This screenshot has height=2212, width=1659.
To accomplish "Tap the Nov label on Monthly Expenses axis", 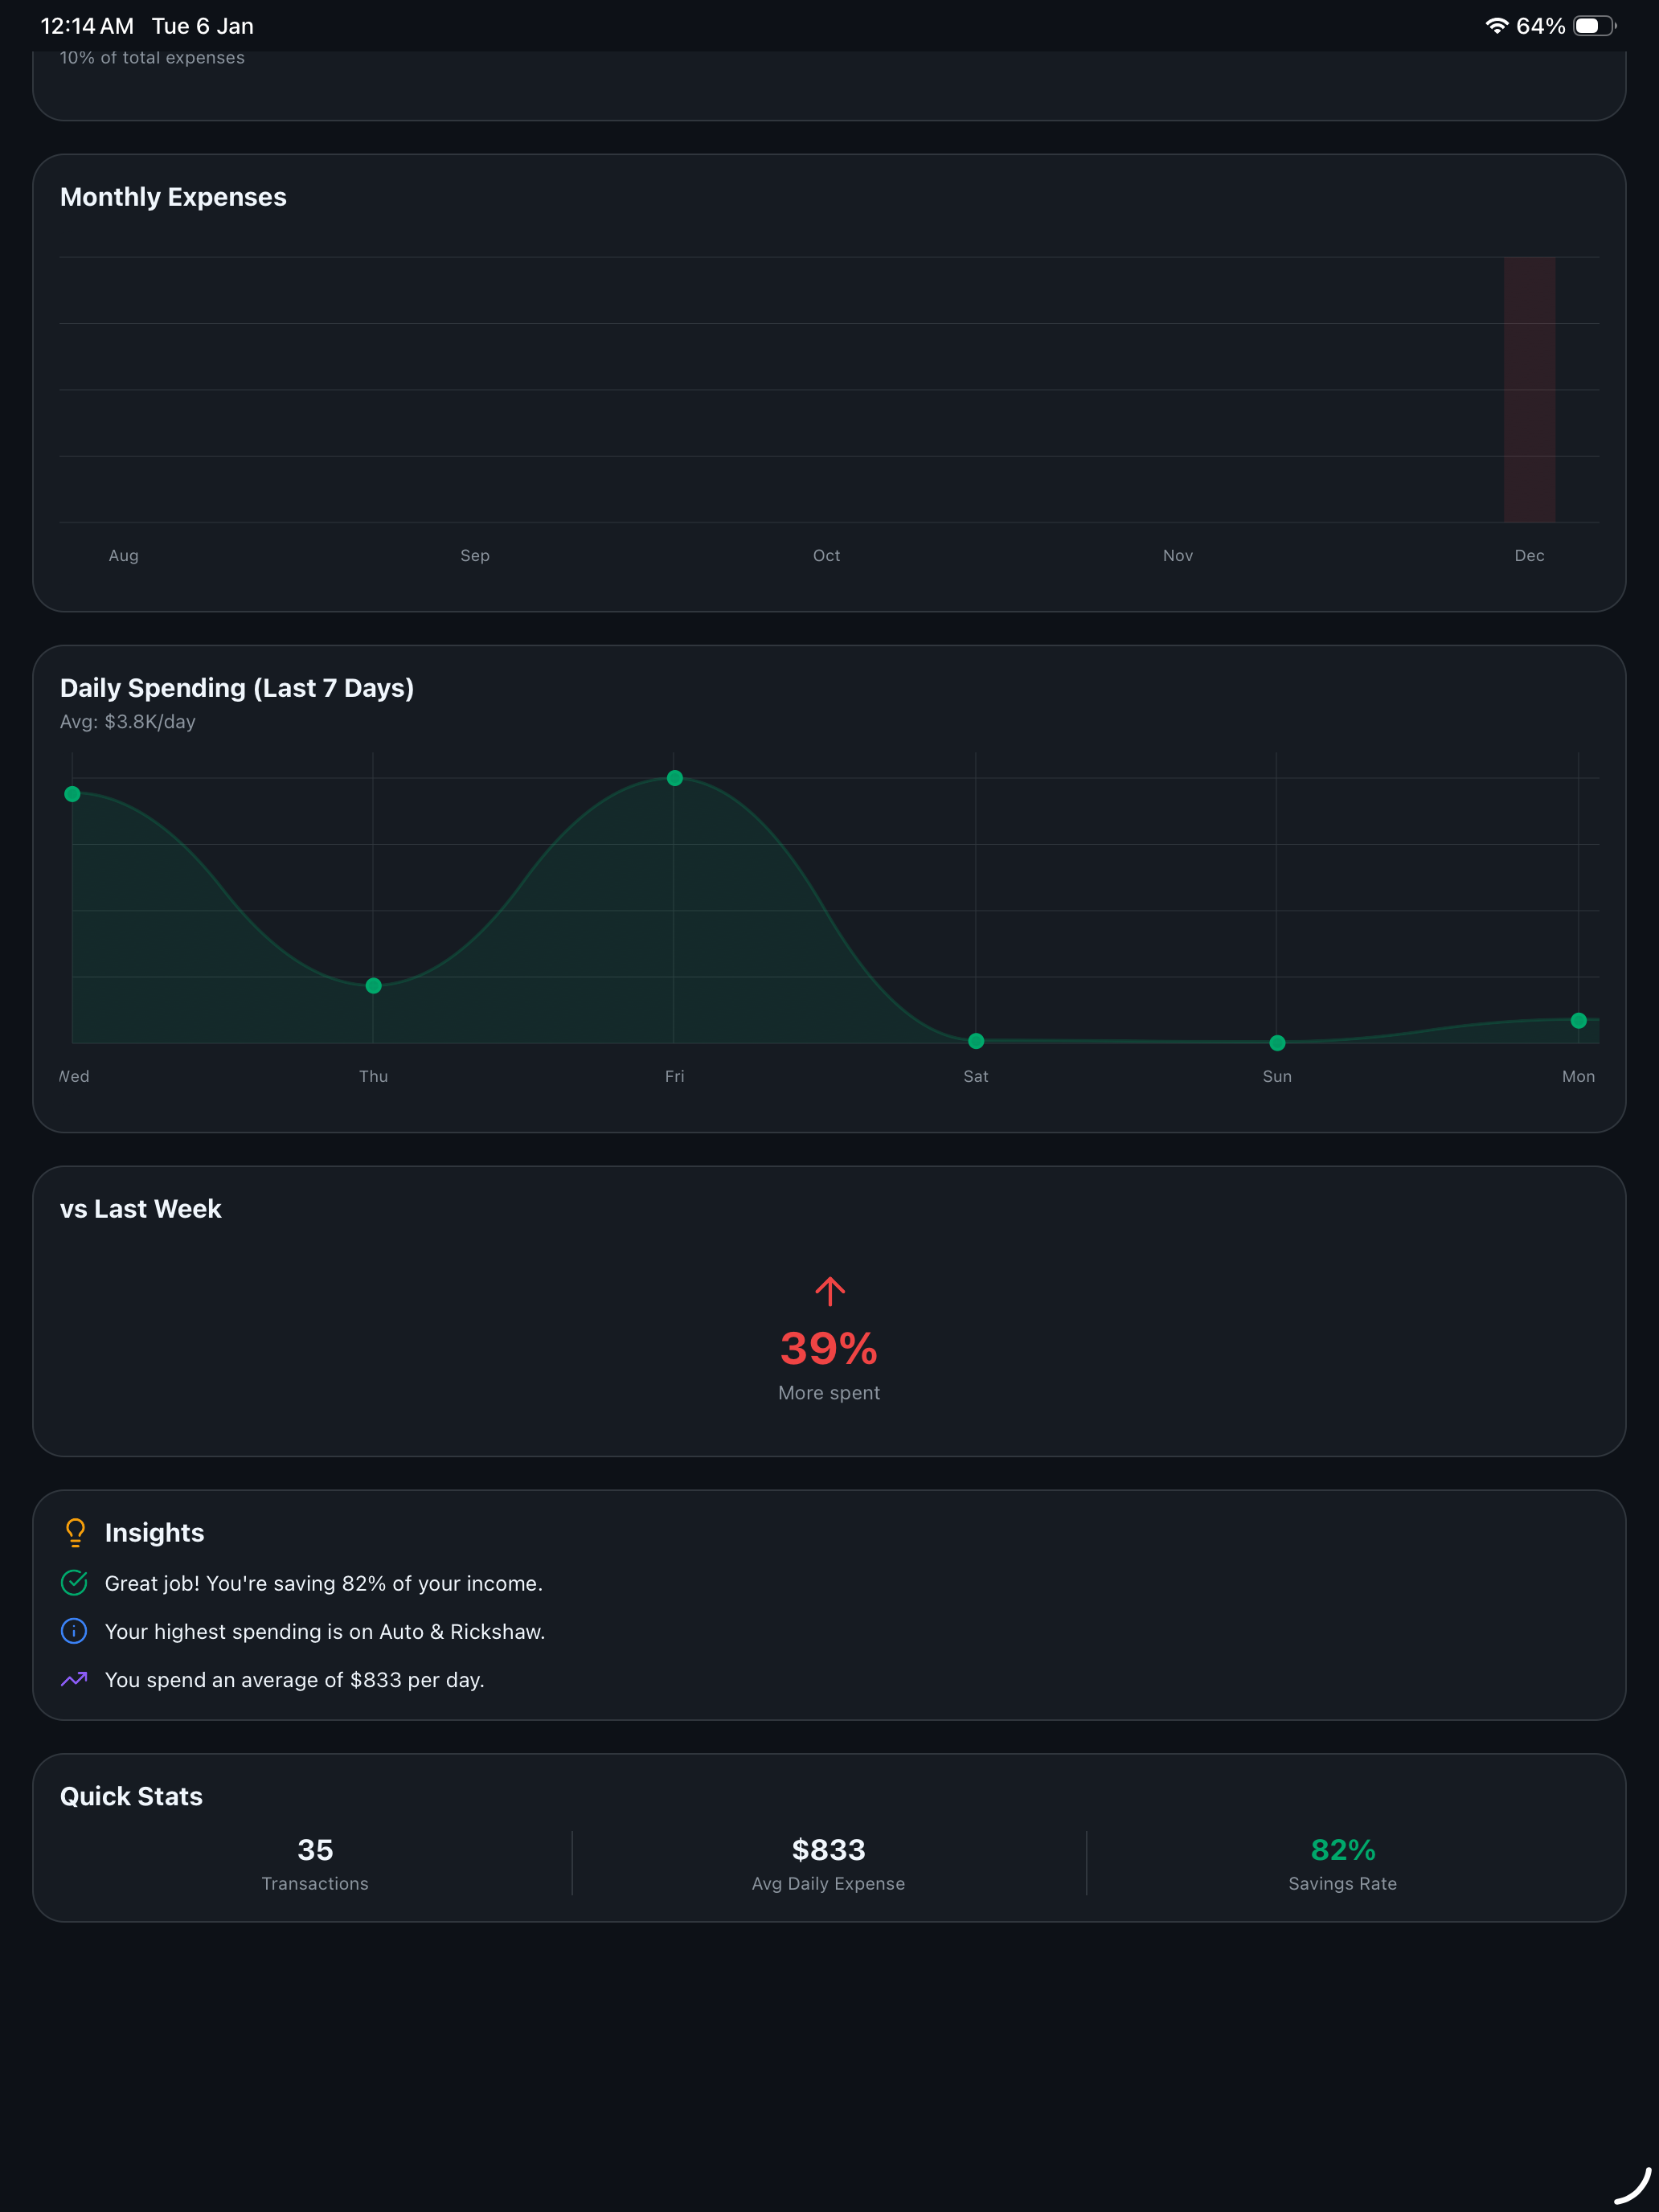I will click(x=1178, y=555).
